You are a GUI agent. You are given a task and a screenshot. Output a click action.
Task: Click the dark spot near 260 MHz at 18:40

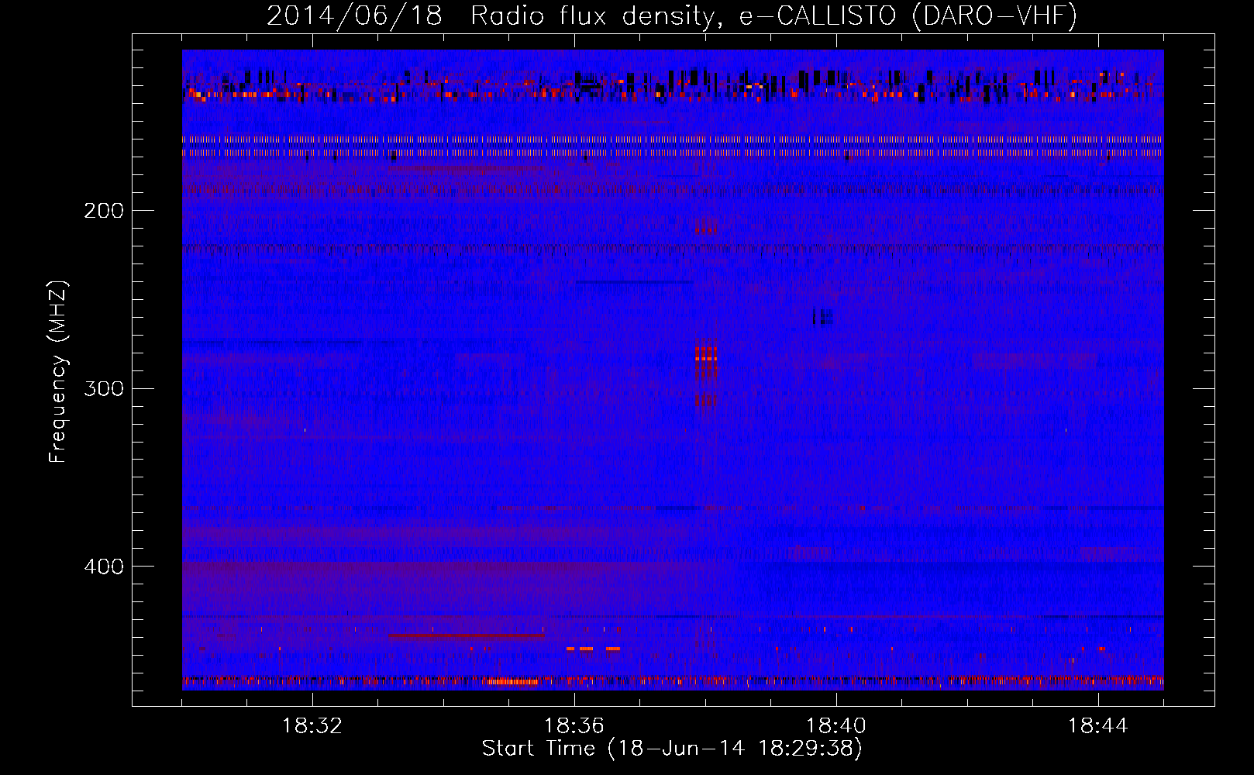(823, 317)
